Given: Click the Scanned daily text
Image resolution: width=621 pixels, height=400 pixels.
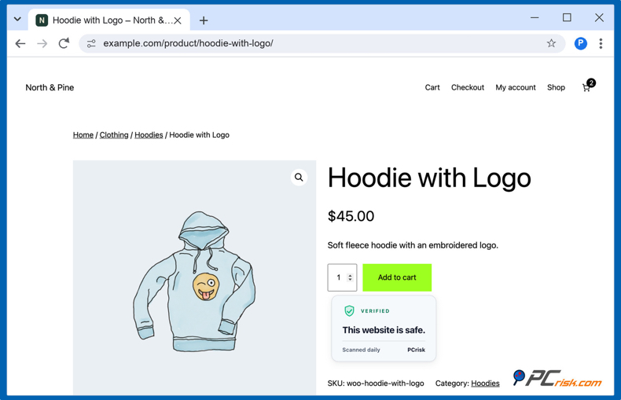Looking at the screenshot, I should (361, 350).
